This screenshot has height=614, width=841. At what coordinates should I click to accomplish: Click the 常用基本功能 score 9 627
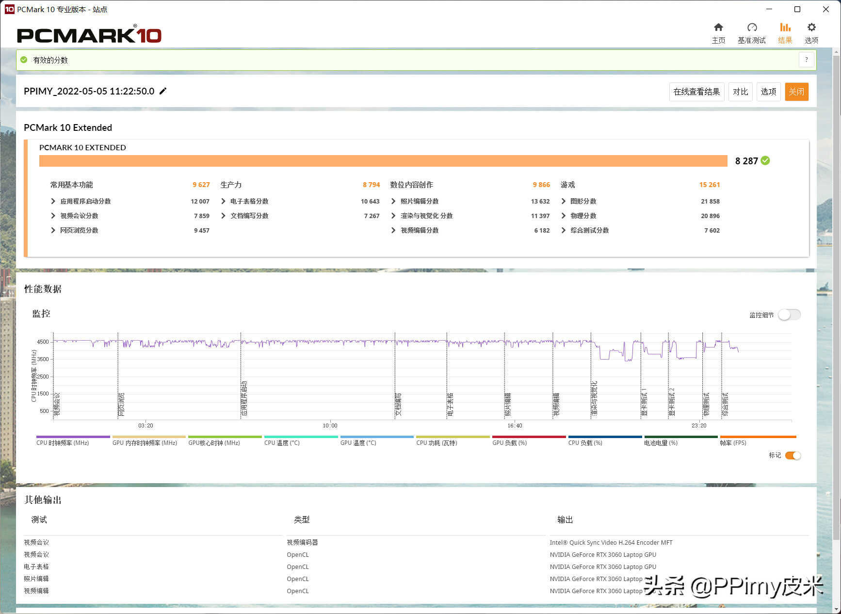[x=201, y=185]
